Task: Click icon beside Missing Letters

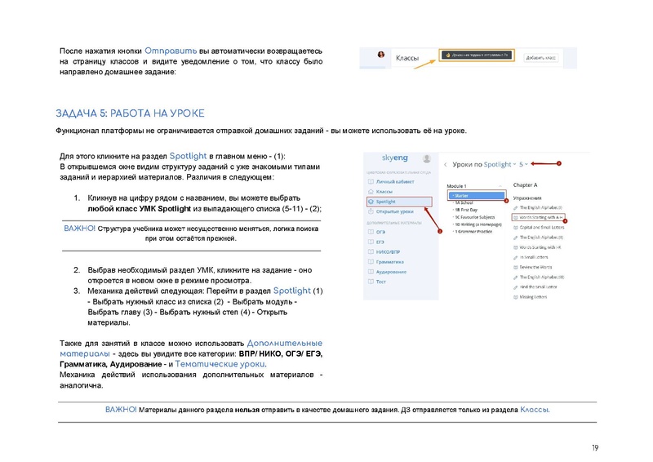Action: point(516,297)
